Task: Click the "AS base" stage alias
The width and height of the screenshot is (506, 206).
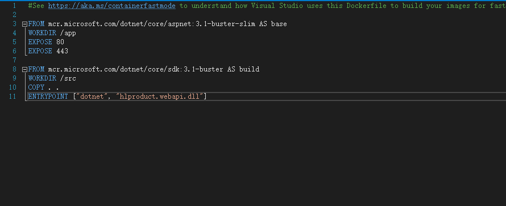Action: (273, 24)
